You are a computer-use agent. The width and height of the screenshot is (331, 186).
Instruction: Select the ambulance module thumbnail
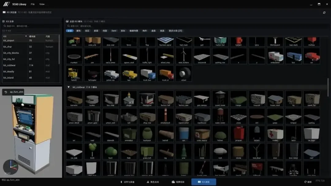[x=275, y=56]
